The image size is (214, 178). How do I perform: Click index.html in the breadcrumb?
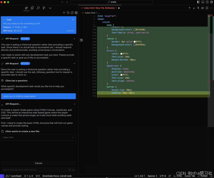(x=90, y=13)
